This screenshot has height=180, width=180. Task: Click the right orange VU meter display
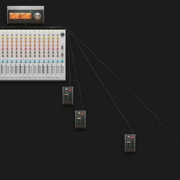26,16
